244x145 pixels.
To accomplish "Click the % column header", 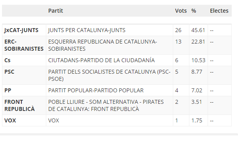I will [194, 11].
